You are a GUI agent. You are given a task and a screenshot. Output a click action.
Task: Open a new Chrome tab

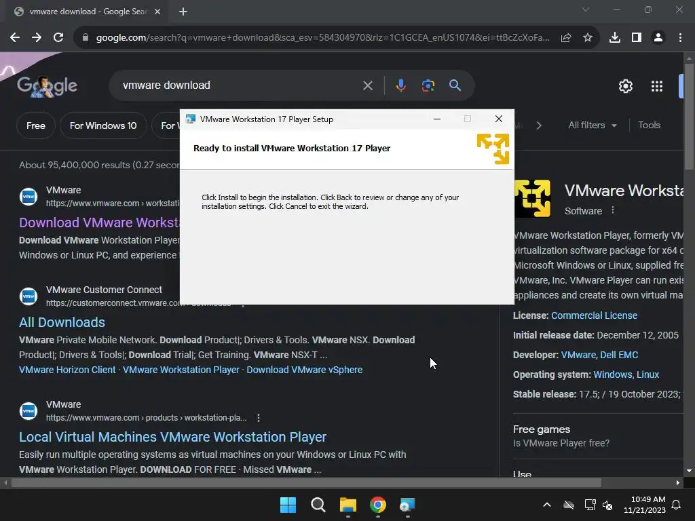coord(183,12)
